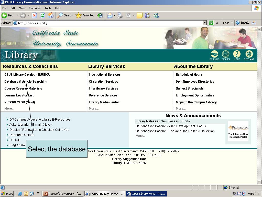
Task: Open LOCUS quick link
Action: pos(15,140)
